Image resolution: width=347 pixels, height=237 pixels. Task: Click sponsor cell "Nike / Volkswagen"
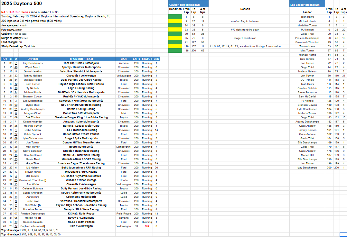[x=81, y=226]
